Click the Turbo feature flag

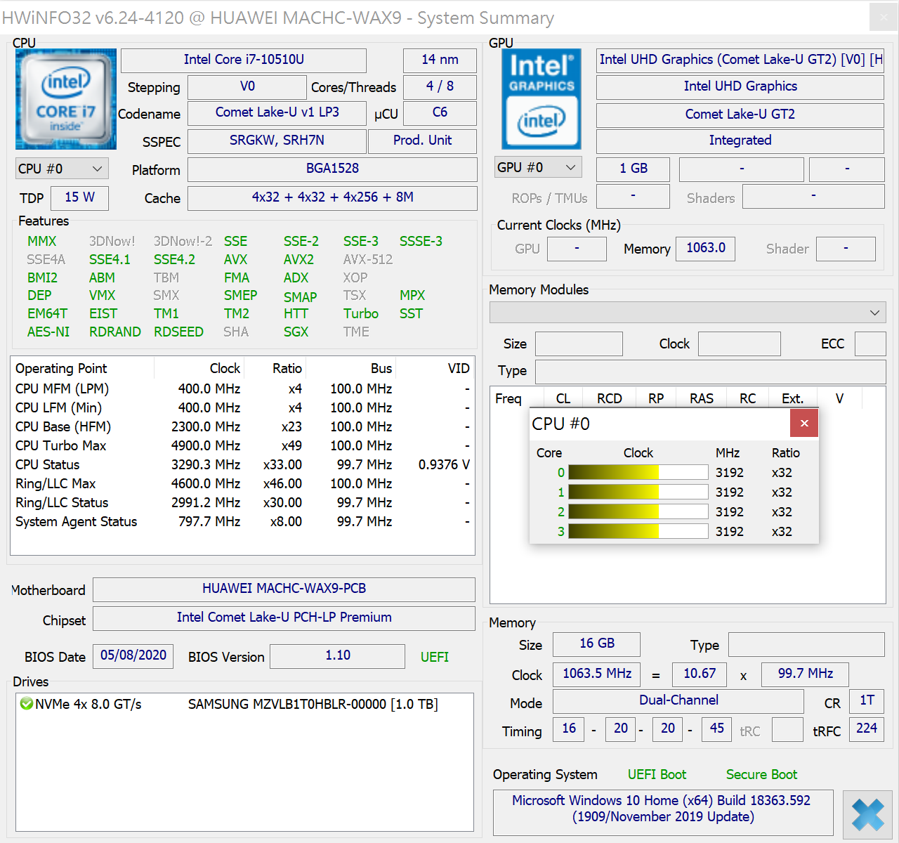pos(361,313)
